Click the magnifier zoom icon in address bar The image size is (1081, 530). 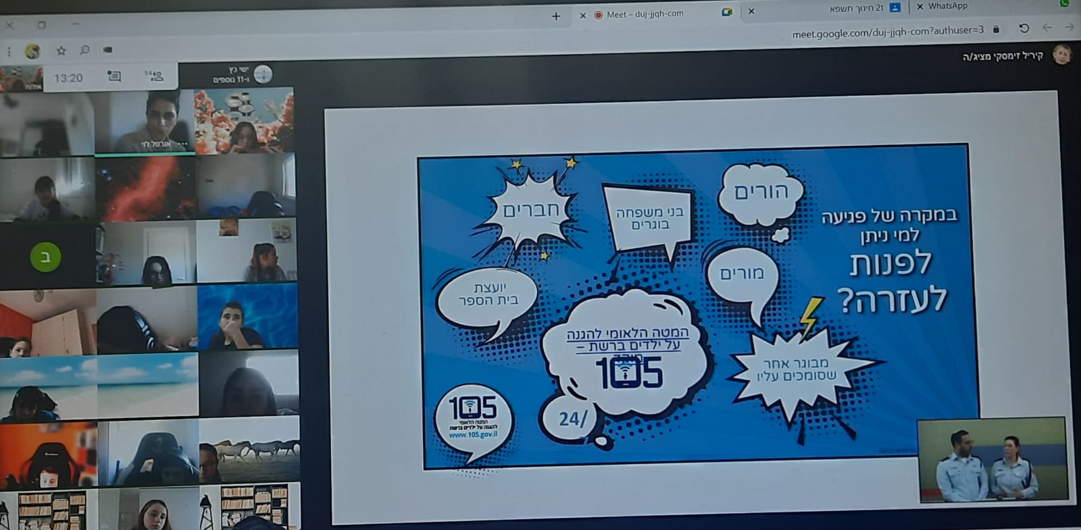pos(84,50)
